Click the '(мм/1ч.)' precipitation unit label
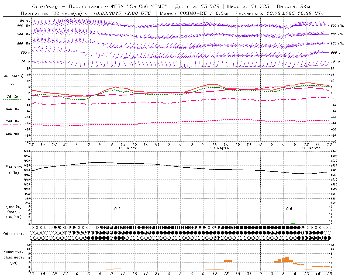Screen dimensions: 345x276 pyautogui.click(x=14, y=217)
